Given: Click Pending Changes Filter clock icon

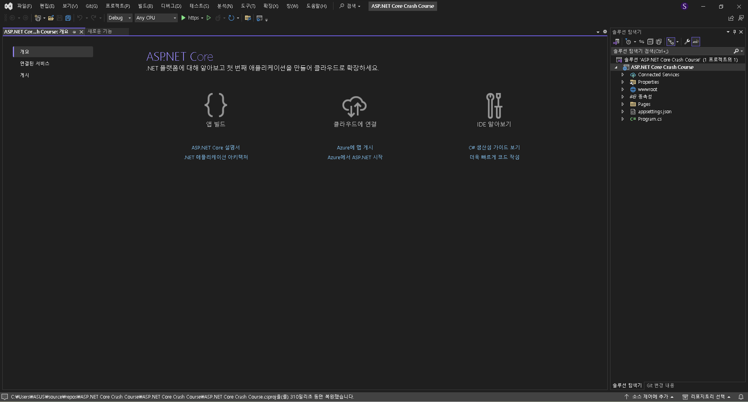Looking at the screenshot, I should [x=628, y=42].
